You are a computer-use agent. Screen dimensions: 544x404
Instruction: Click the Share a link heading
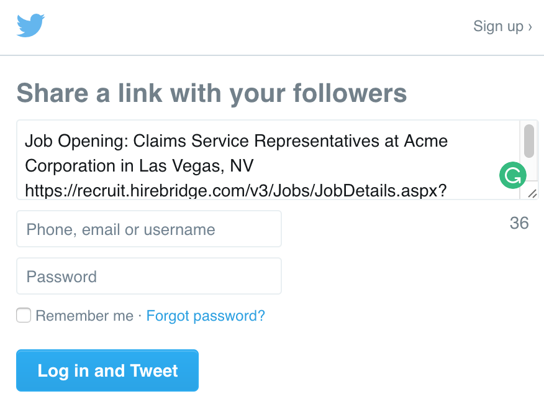212,93
